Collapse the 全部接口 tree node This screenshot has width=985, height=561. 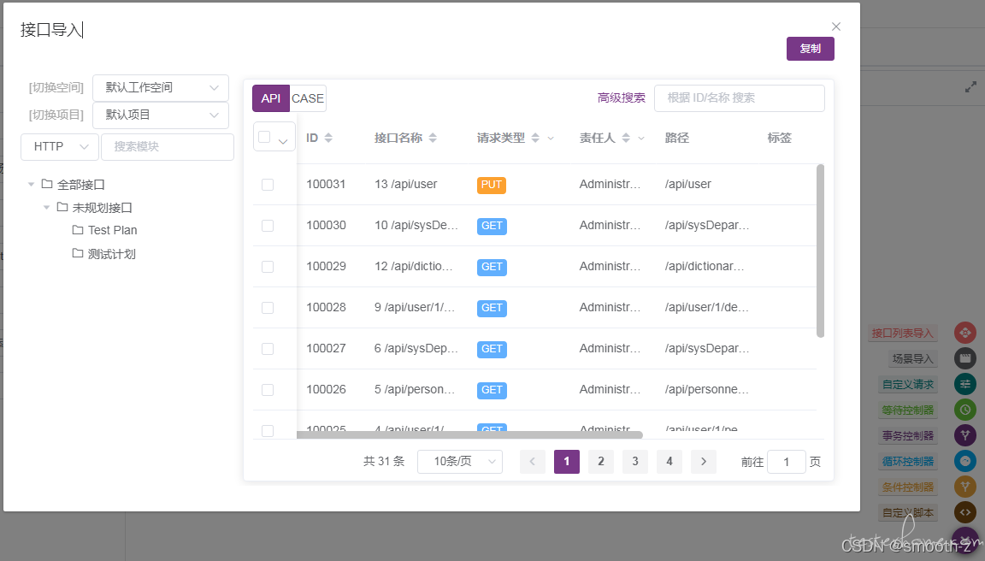[31, 185]
